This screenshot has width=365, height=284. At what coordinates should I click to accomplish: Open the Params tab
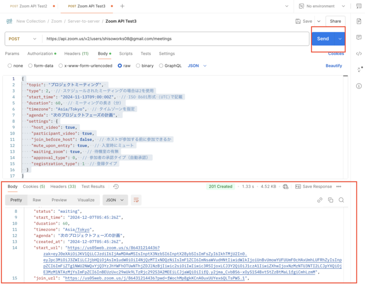(12, 53)
